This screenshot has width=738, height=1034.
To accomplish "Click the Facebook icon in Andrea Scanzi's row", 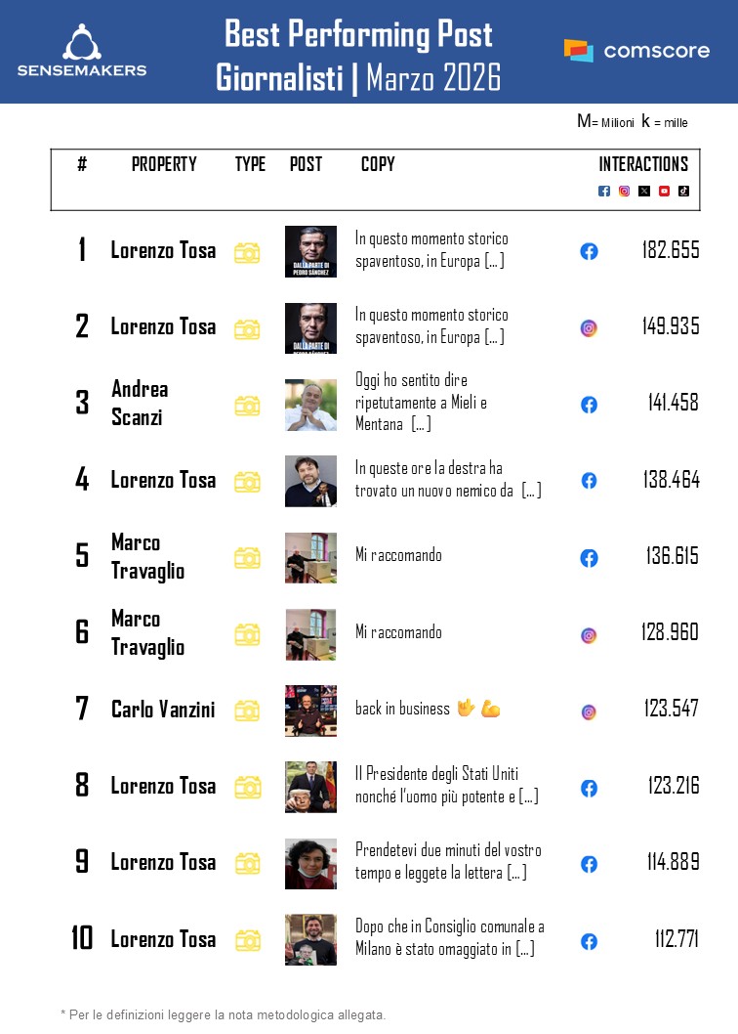I will point(589,405).
